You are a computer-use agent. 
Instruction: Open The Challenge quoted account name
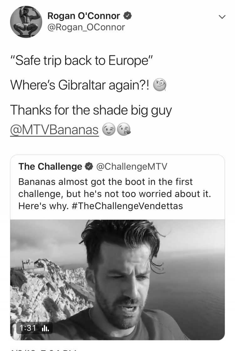pyautogui.click(x=50, y=167)
